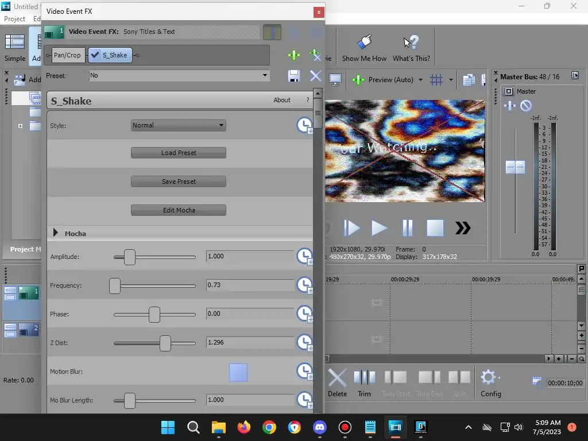Click the timeline length field 00:00:10;00
This screenshot has width=588, height=441.
(x=565, y=383)
